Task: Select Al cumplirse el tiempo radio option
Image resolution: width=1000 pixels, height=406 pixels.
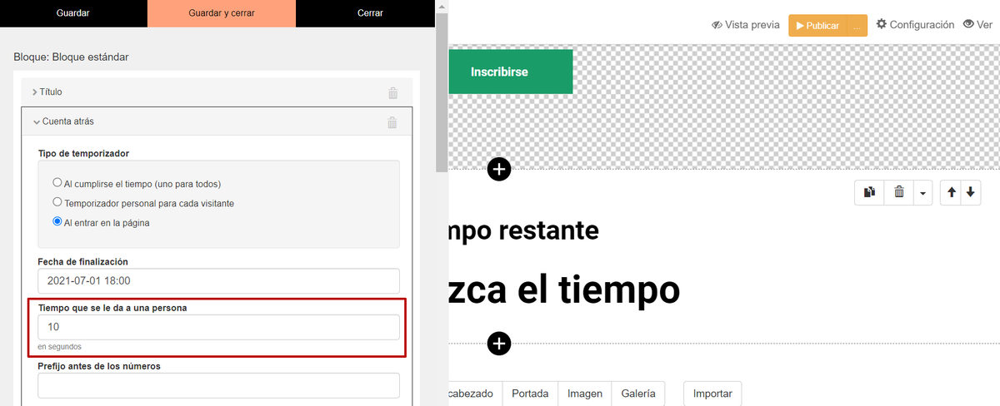Action: 57,183
